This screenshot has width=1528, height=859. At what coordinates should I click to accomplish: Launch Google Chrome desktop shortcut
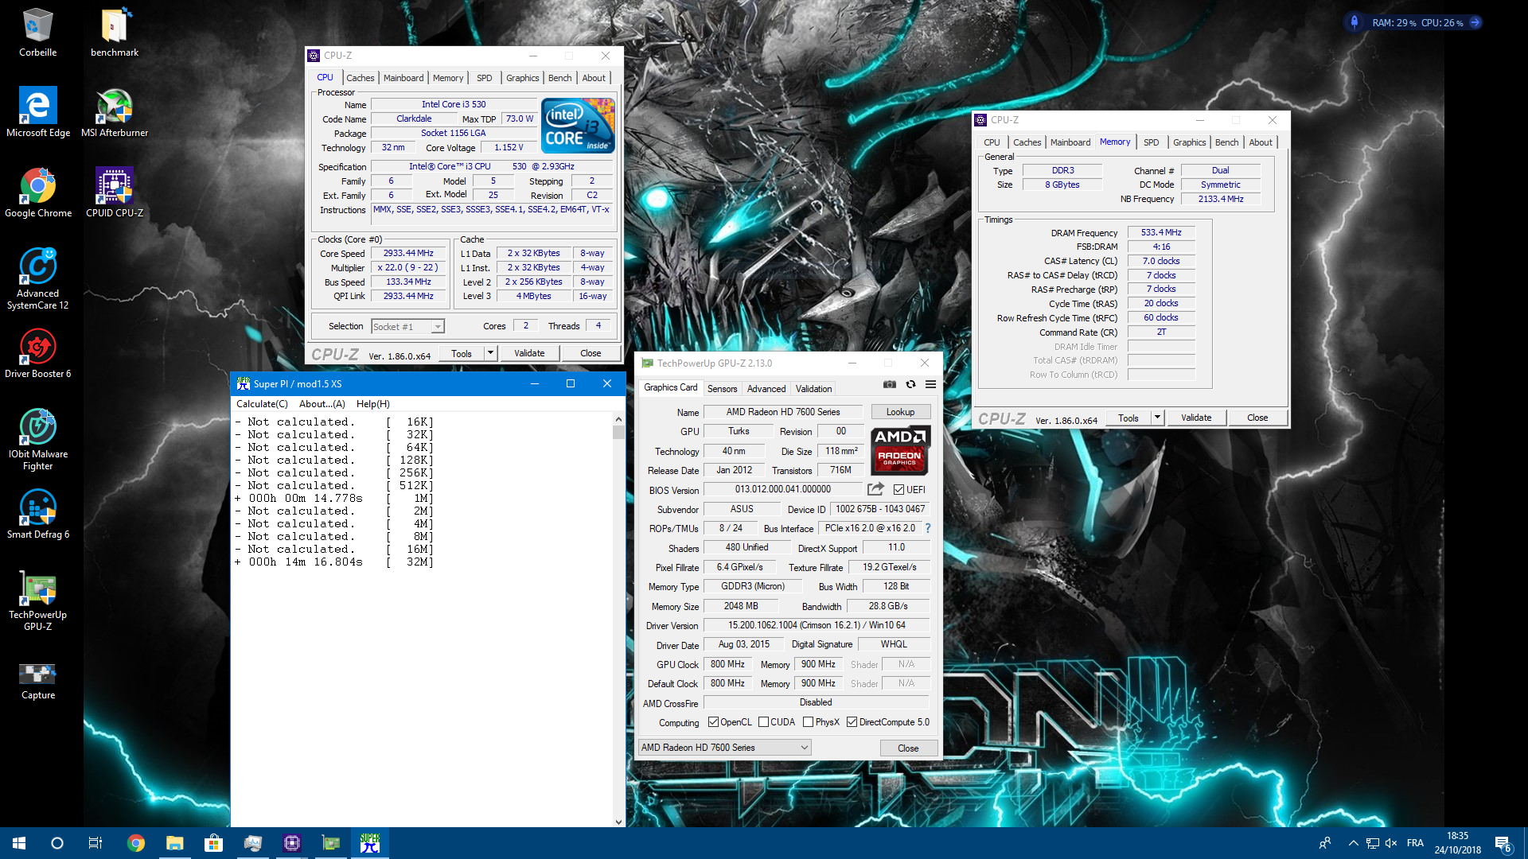tap(37, 192)
